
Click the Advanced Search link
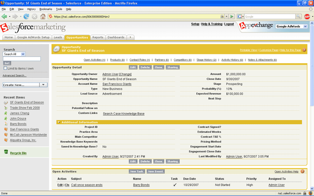click(14, 75)
